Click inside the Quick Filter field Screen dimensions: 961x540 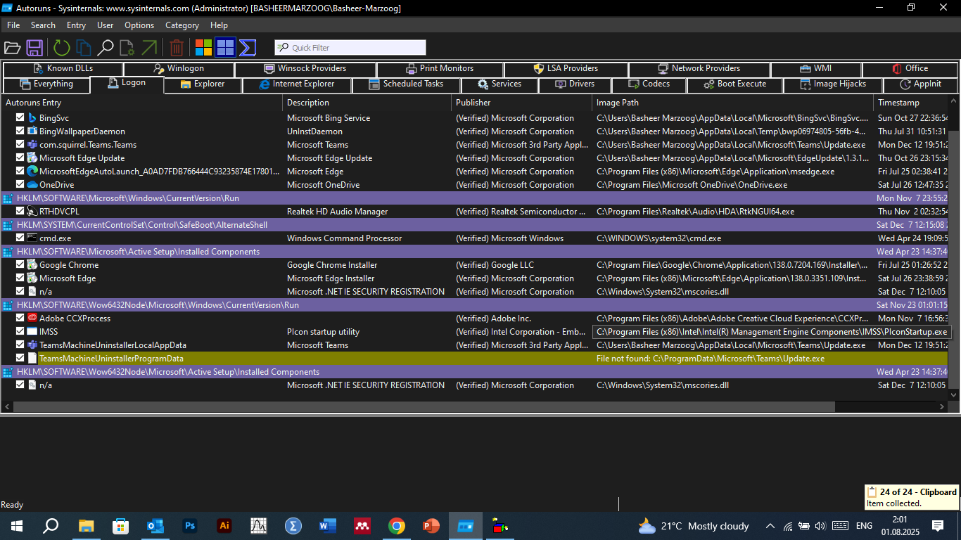350,47
